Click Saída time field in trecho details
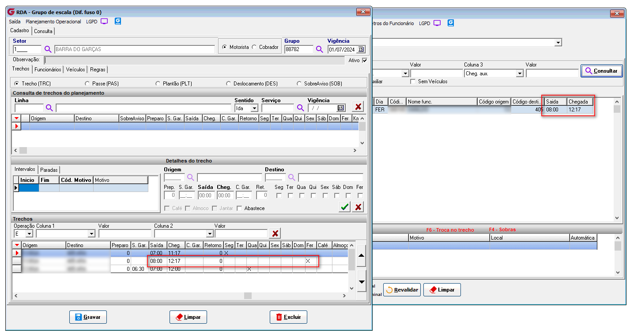The width and height of the screenshot is (630, 336). pyautogui.click(x=206, y=196)
